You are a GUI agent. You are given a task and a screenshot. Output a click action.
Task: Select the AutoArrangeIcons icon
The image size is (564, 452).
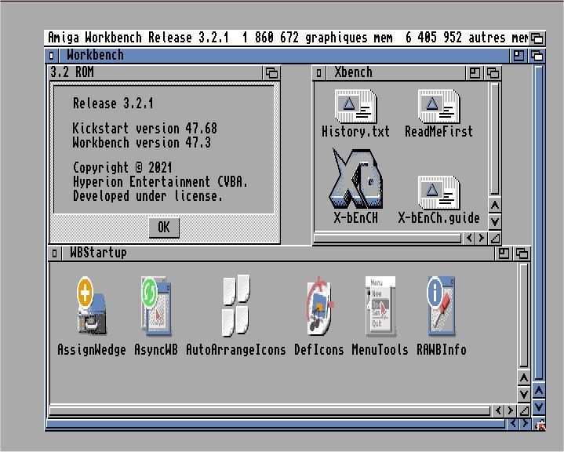[x=236, y=306]
